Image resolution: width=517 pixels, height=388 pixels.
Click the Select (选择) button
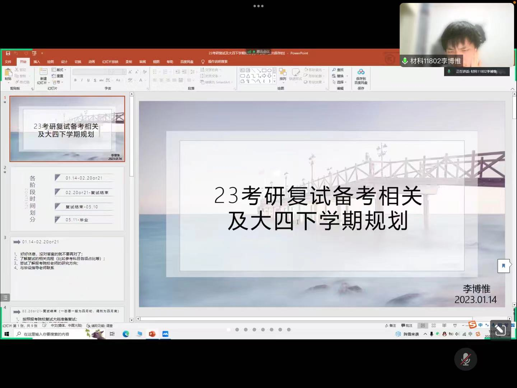(338, 82)
